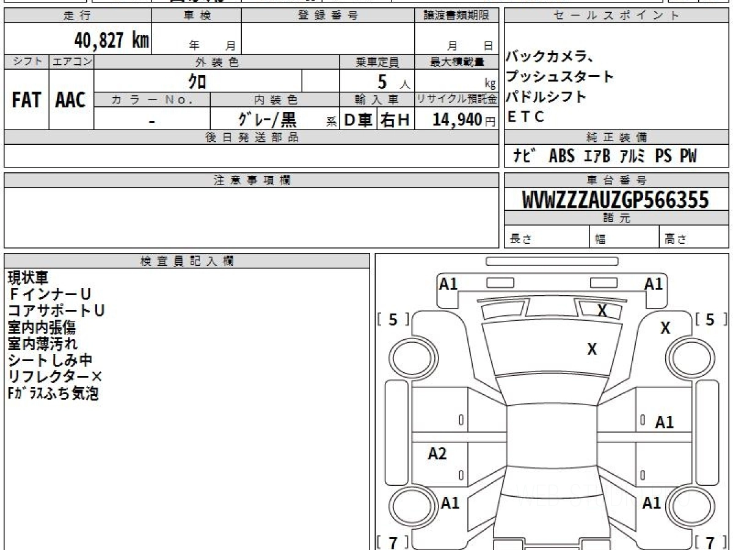Select the interior color value グレー/黒
Screen dimensions: 733x550
267,119
